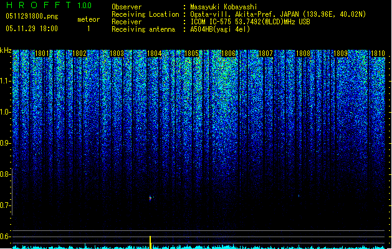Click the 1.0 kHz frequency axis label
The height and width of the screenshot is (249, 392).
click(x=6, y=112)
